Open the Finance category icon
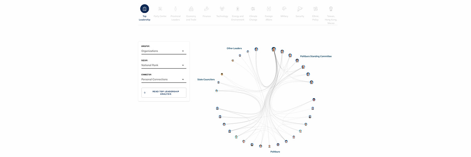 206,9
